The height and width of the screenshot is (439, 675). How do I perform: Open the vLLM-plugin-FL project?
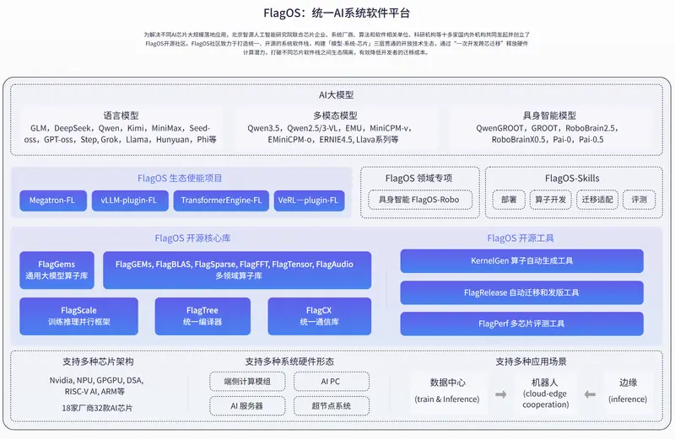click(x=130, y=201)
